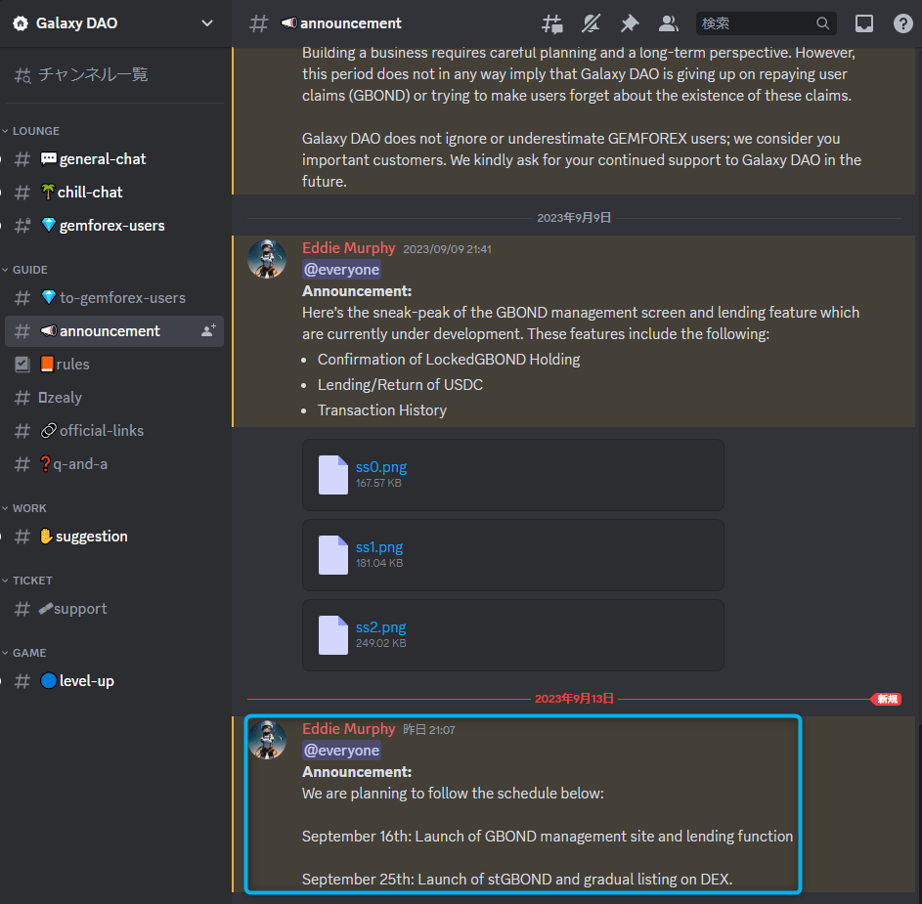Open the level-up channel

(114, 680)
